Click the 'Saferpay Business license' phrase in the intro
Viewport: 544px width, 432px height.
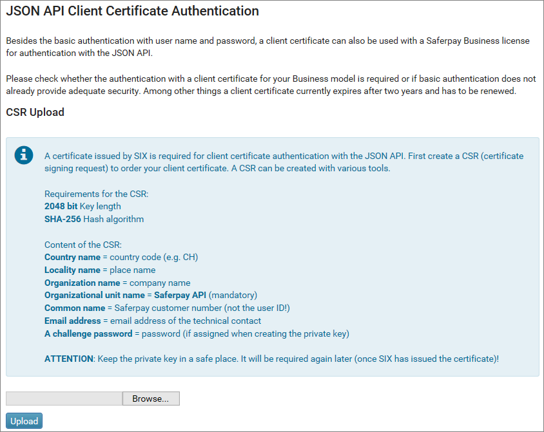click(x=478, y=41)
